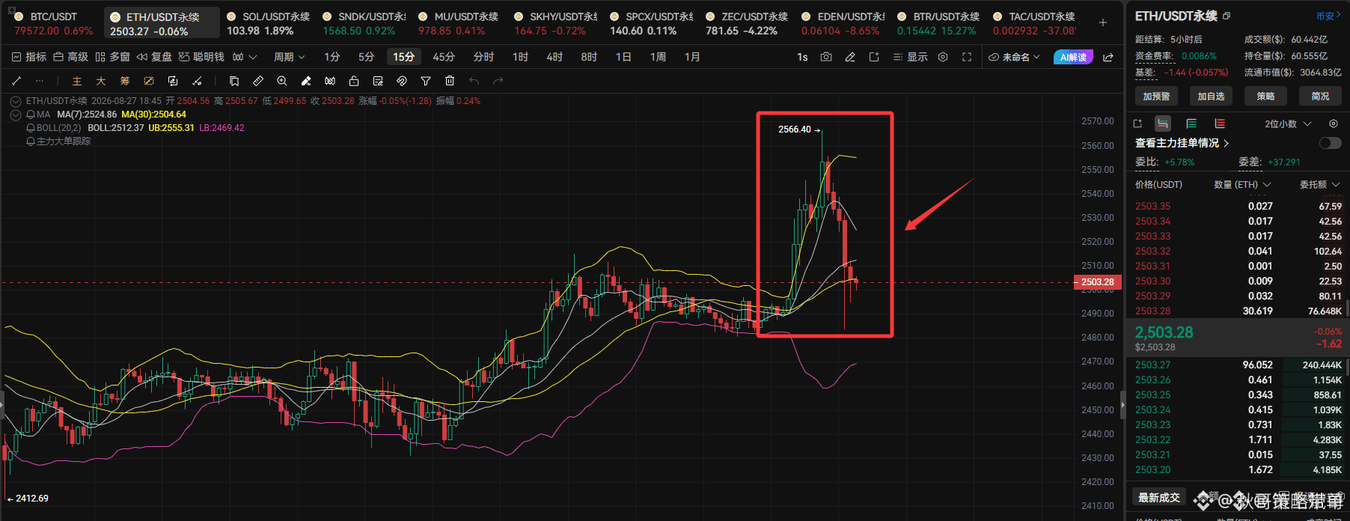The width and height of the screenshot is (1350, 521).
Task: Toggle MA indicator alert bell
Action: coord(31,115)
